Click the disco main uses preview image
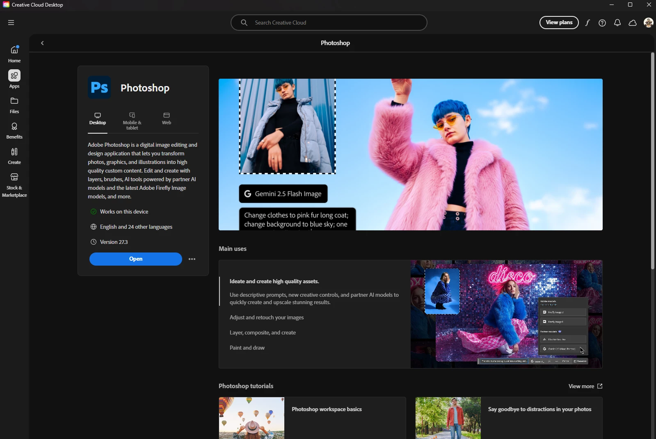This screenshot has height=439, width=656. (506, 314)
